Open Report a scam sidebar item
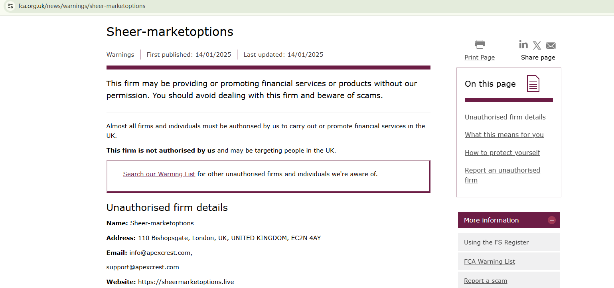This screenshot has height=288, width=614. tap(486, 281)
